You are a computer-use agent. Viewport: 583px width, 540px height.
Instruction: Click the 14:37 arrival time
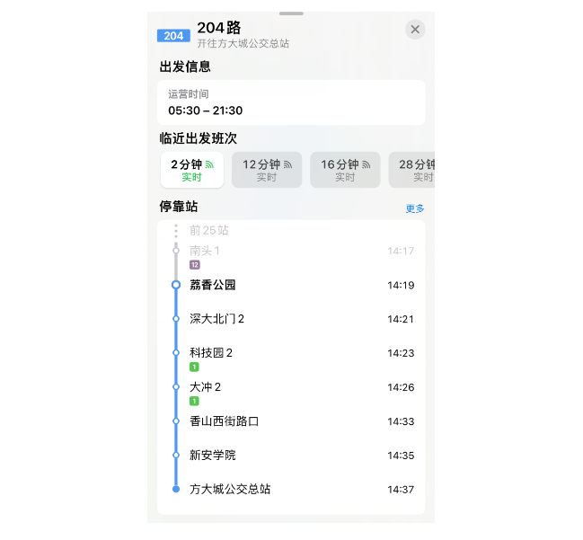[x=401, y=490]
